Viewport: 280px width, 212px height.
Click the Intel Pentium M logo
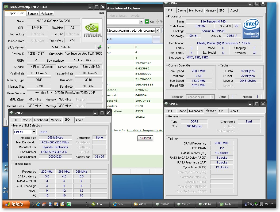251,29
